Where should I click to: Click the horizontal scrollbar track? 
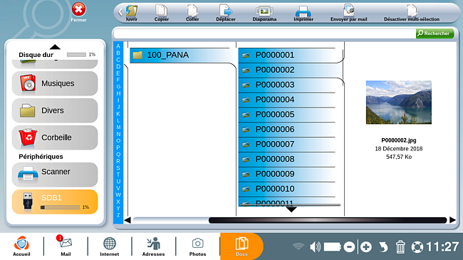290,220
